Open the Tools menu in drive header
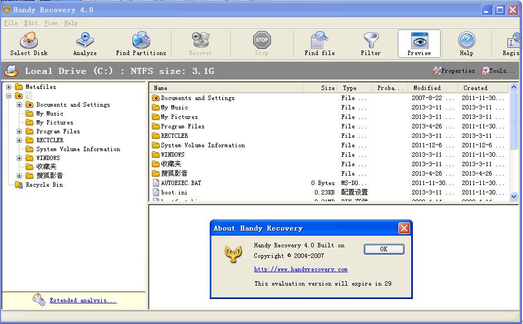Image resolution: width=523 pixels, height=324 pixels. point(499,71)
